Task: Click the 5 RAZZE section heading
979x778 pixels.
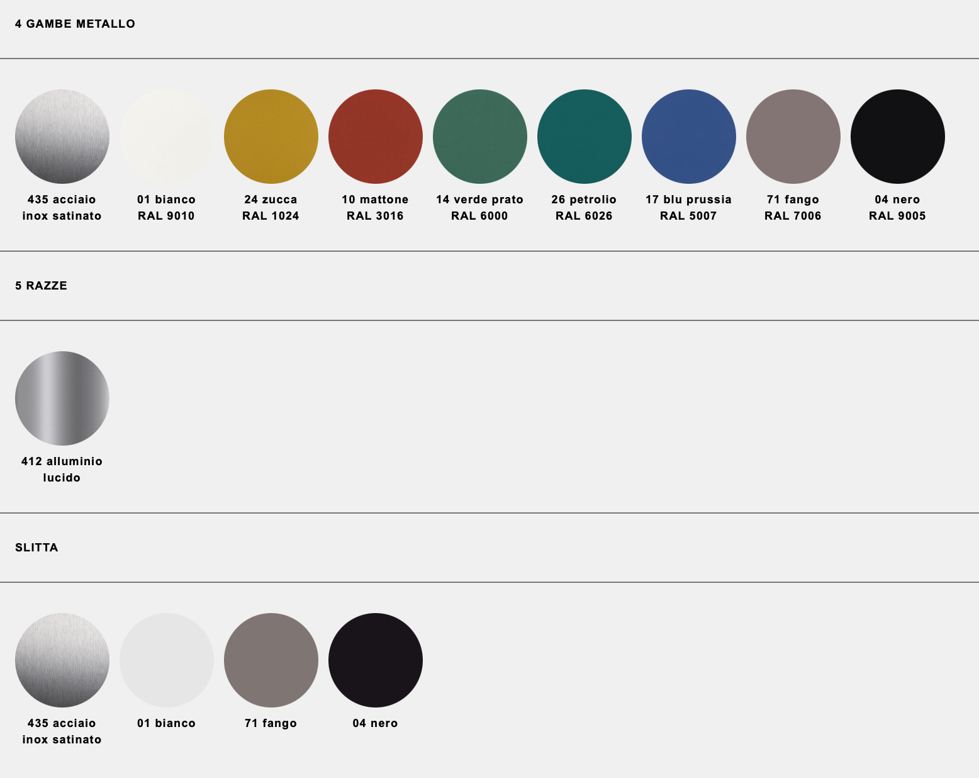Action: [x=41, y=286]
